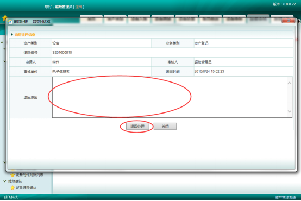
Task: Click inside the 退回原因 text area
Action: pos(170,97)
